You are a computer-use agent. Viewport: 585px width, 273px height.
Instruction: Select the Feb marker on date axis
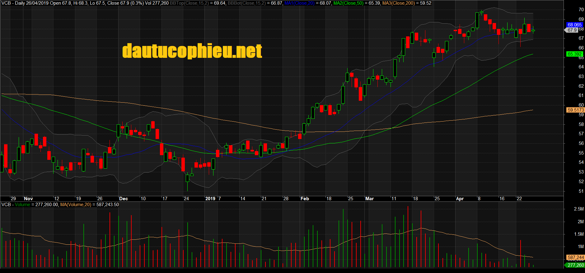coord(305,199)
